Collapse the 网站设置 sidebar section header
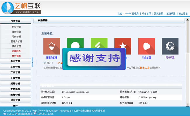The width and height of the screenshot is (190, 116). point(15,21)
